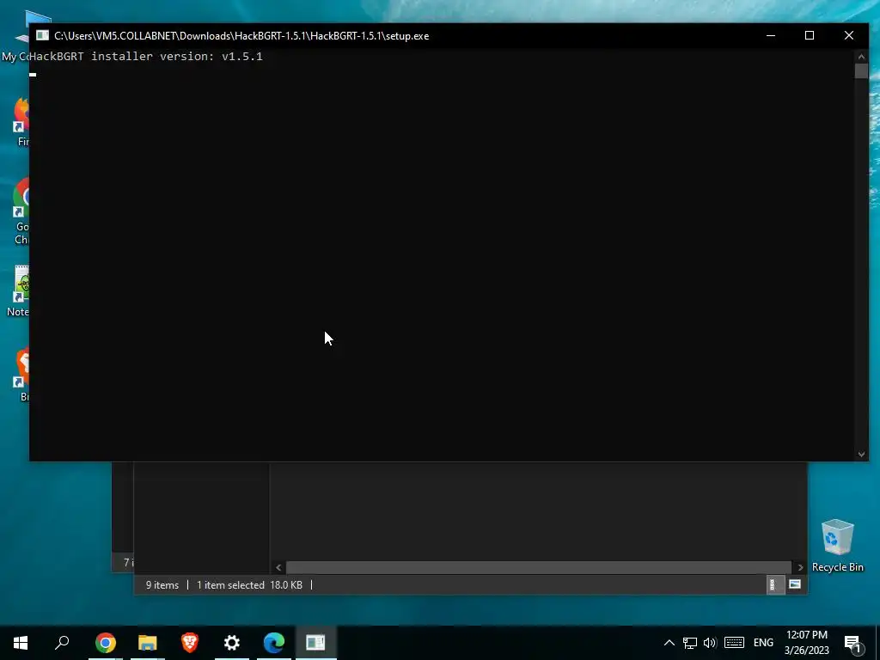Image resolution: width=880 pixels, height=660 pixels.
Task: Open the console window system menu icon
Action: click(42, 35)
